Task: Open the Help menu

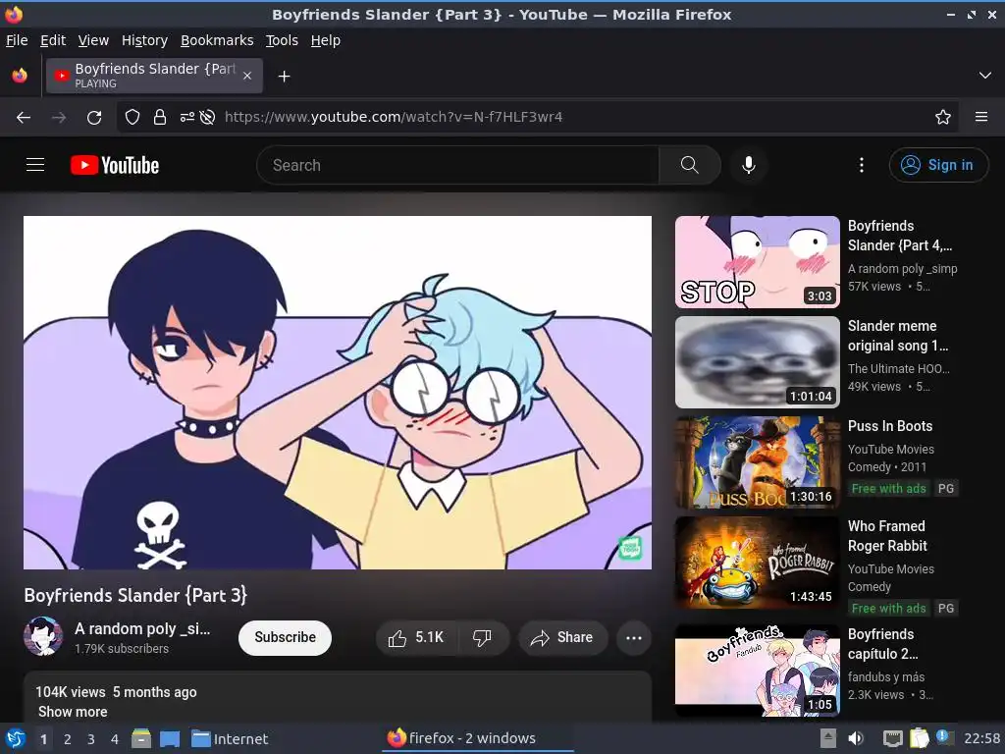Action: [x=326, y=40]
